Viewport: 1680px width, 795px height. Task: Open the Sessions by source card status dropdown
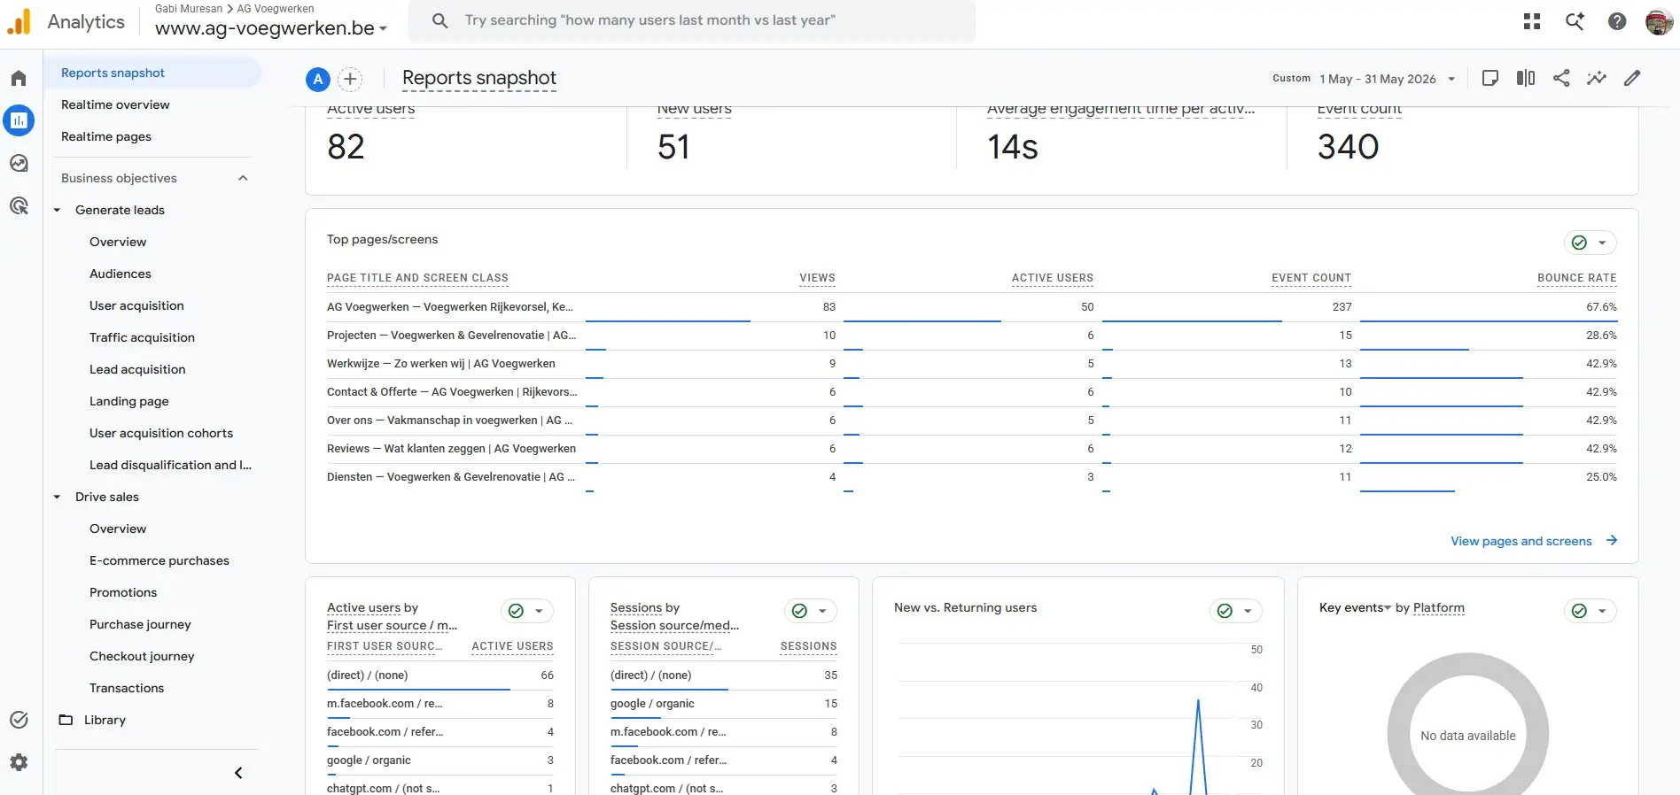[811, 611]
